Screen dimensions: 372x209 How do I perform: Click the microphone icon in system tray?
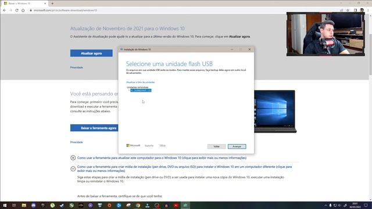click(330, 205)
